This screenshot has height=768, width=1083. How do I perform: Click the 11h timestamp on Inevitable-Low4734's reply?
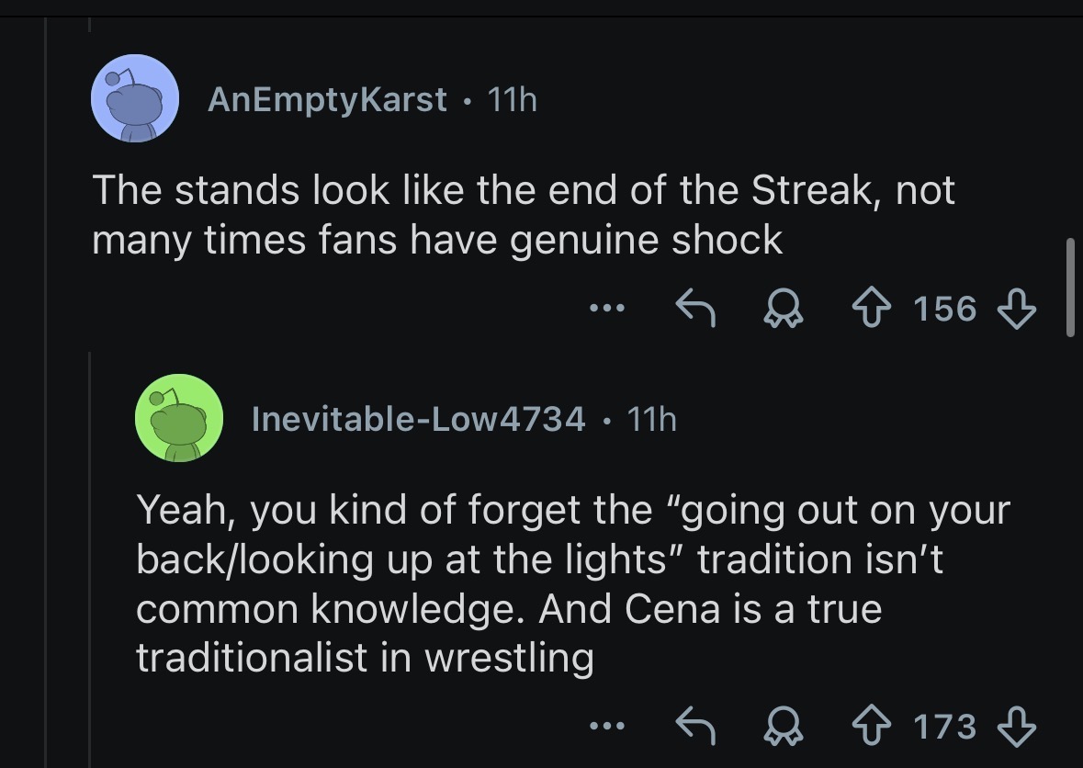click(652, 419)
